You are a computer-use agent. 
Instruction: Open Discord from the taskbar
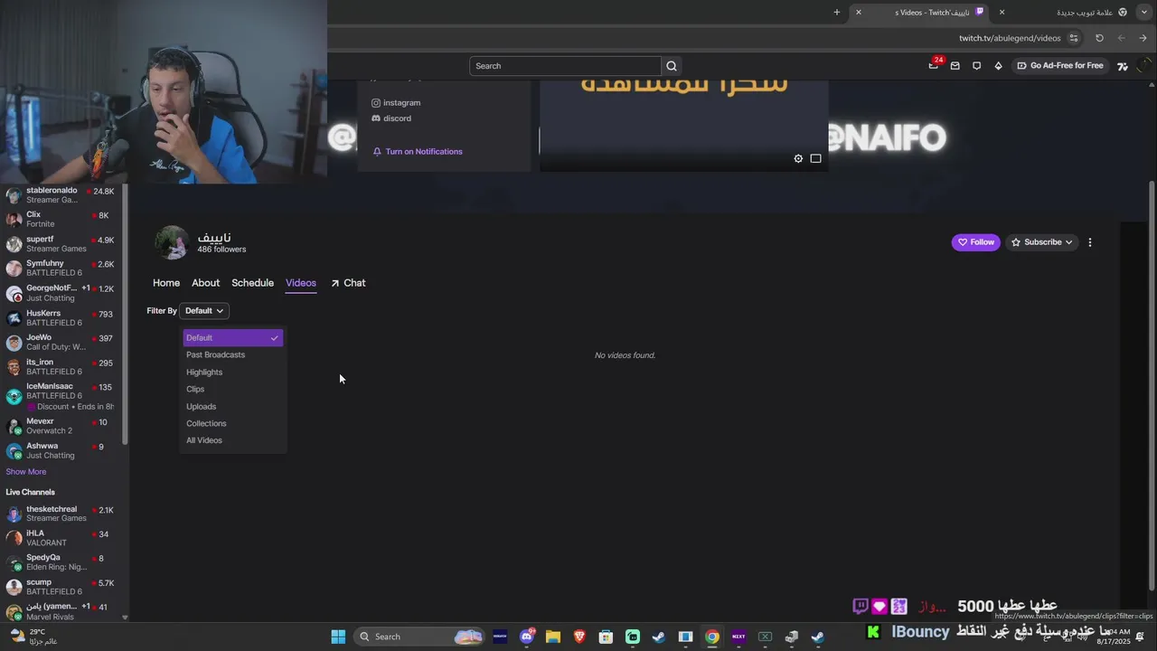tap(527, 637)
